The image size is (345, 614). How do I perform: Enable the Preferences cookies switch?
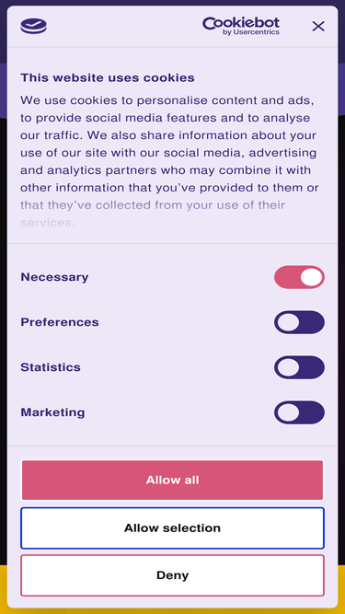click(299, 322)
